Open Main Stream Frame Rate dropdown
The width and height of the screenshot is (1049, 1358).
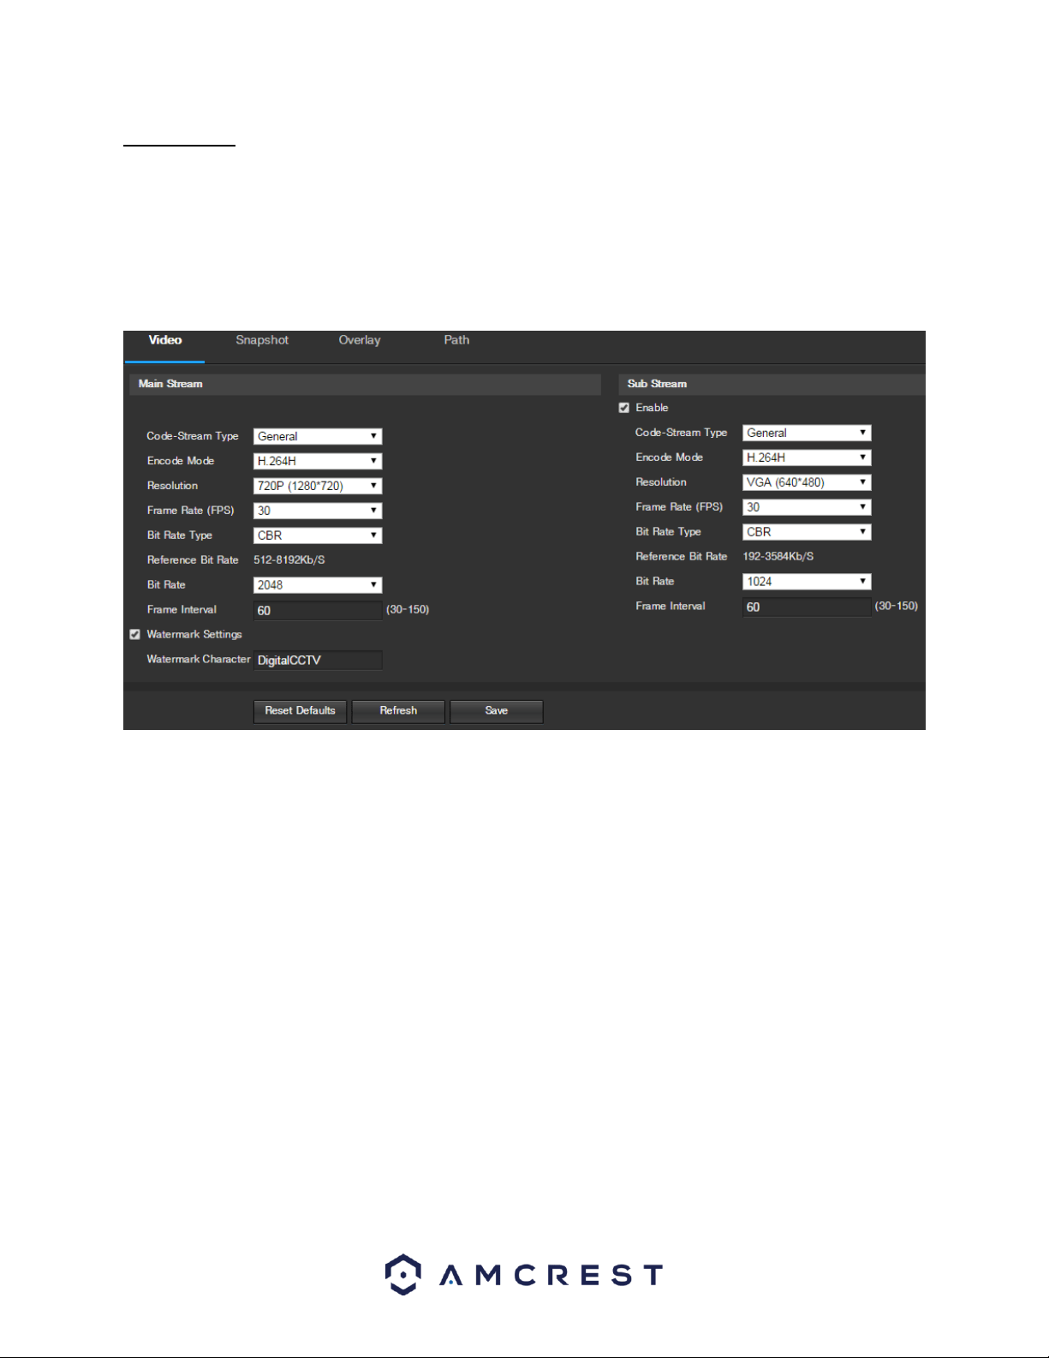318,511
